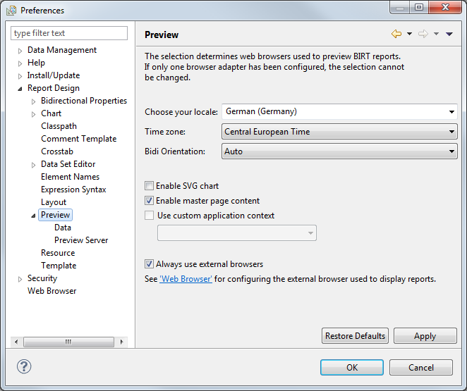This screenshot has width=467, height=391.
Task: Open the Time zone dropdown
Action: [x=451, y=132]
